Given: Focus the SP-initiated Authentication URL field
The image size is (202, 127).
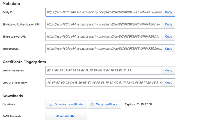Looking at the screenshot, I should pyautogui.click(x=104, y=24).
